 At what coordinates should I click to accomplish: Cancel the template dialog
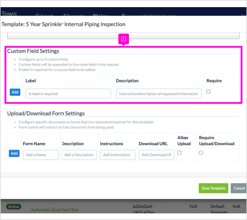(239, 188)
